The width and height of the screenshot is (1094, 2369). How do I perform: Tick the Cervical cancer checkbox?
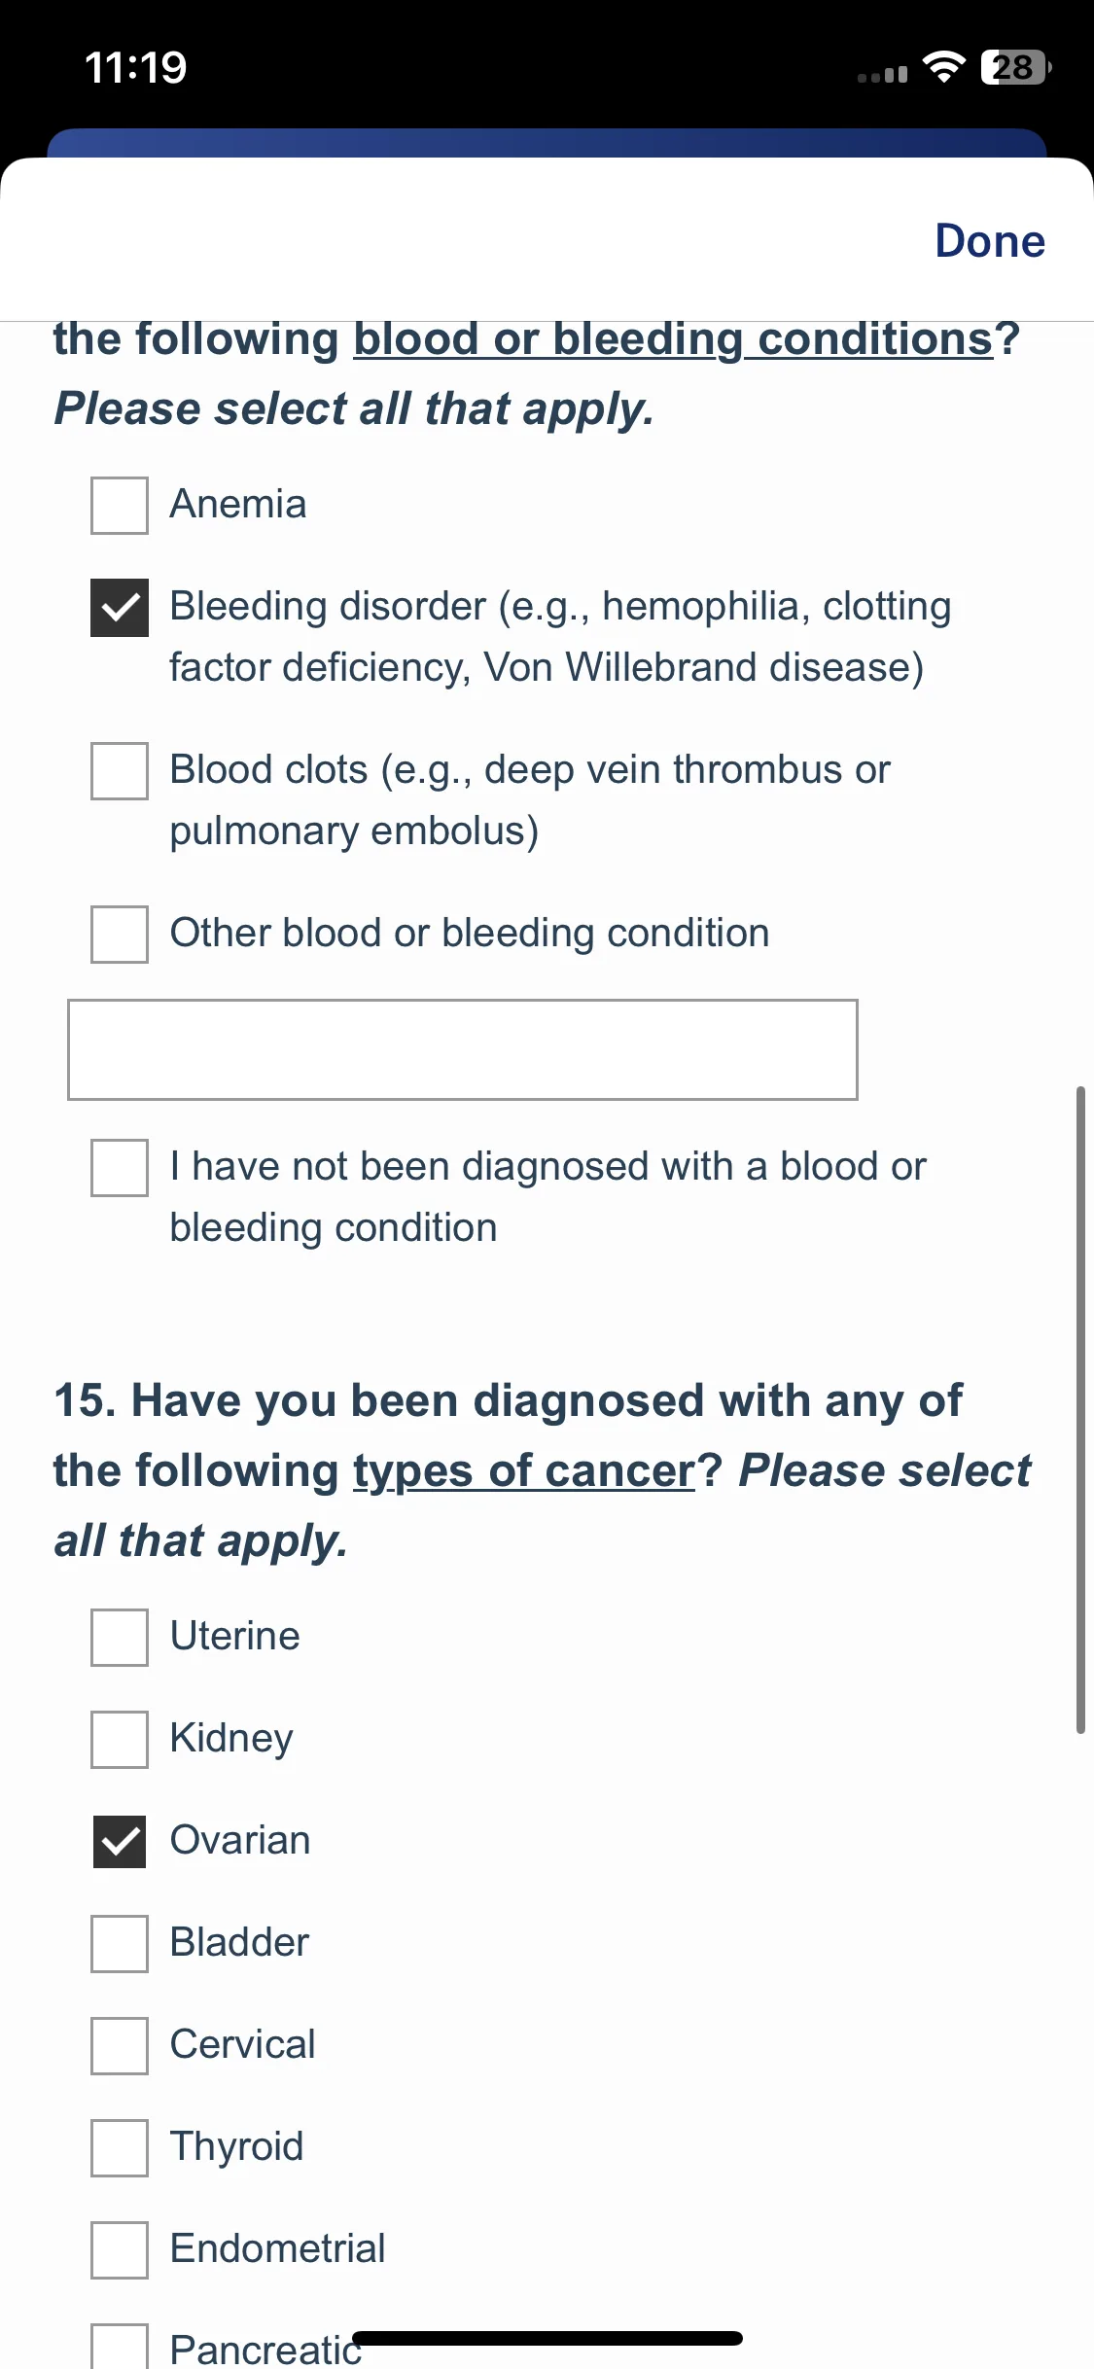tap(120, 2046)
